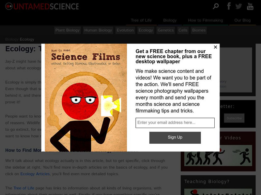Click the Untamed Science logo
Viewport: 261px width, 195px height.
point(42,6)
